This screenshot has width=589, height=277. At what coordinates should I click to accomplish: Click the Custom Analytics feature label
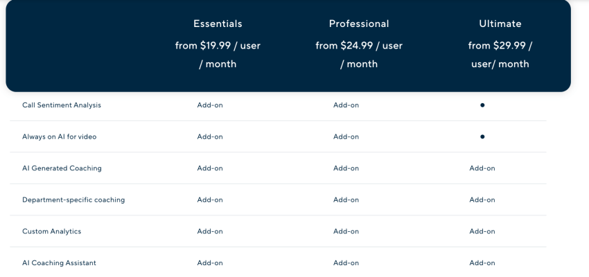52,231
